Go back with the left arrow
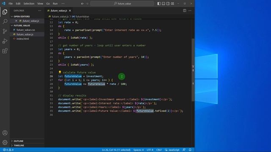The height and width of the screenshot is (152, 271). tap(83, 4)
